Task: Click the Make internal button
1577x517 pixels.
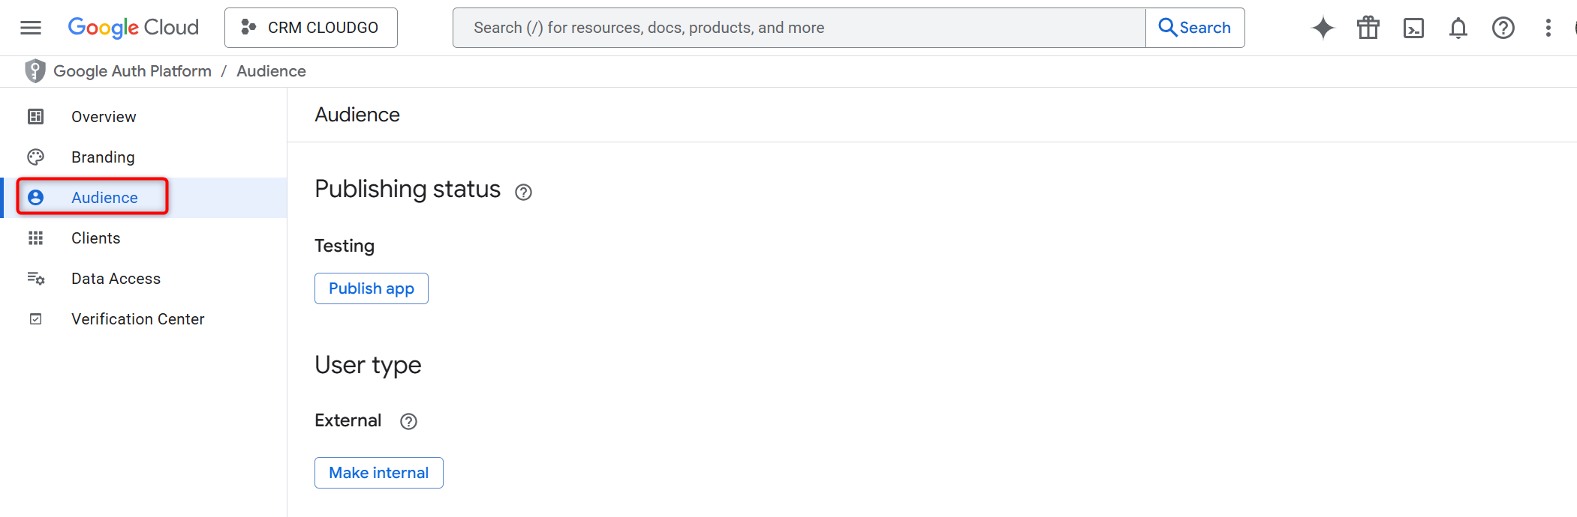Action: [x=378, y=473]
